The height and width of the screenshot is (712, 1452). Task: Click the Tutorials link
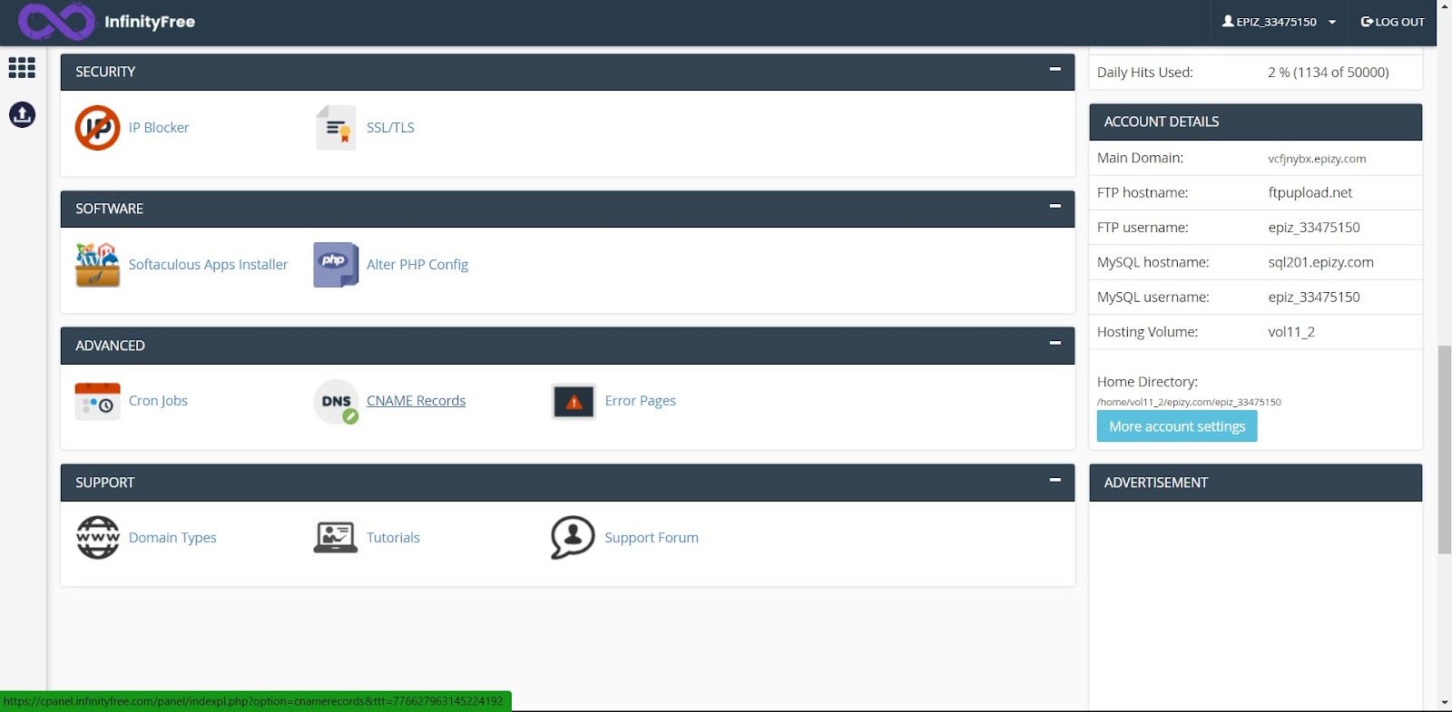[x=393, y=538]
